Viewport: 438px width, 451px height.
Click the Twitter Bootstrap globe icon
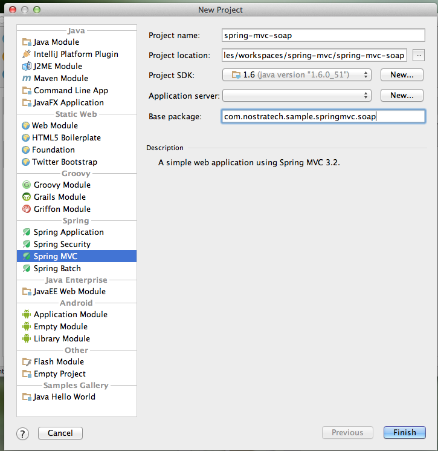[x=25, y=162]
